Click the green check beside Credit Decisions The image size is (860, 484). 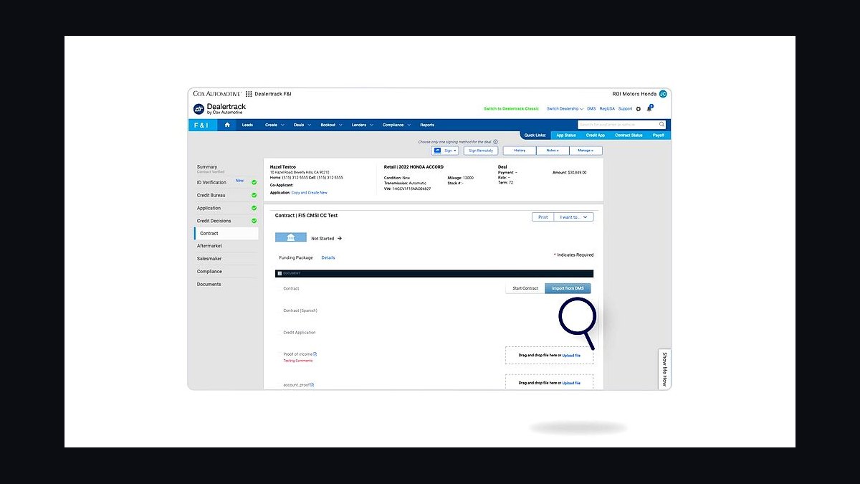[x=254, y=221]
